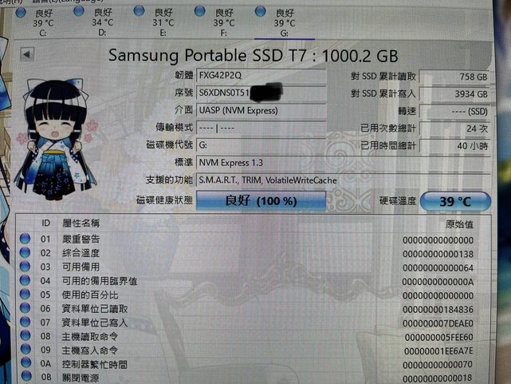The height and width of the screenshot is (384, 511).
Task: Click the status orb for attribute 05
Action: 26,295
